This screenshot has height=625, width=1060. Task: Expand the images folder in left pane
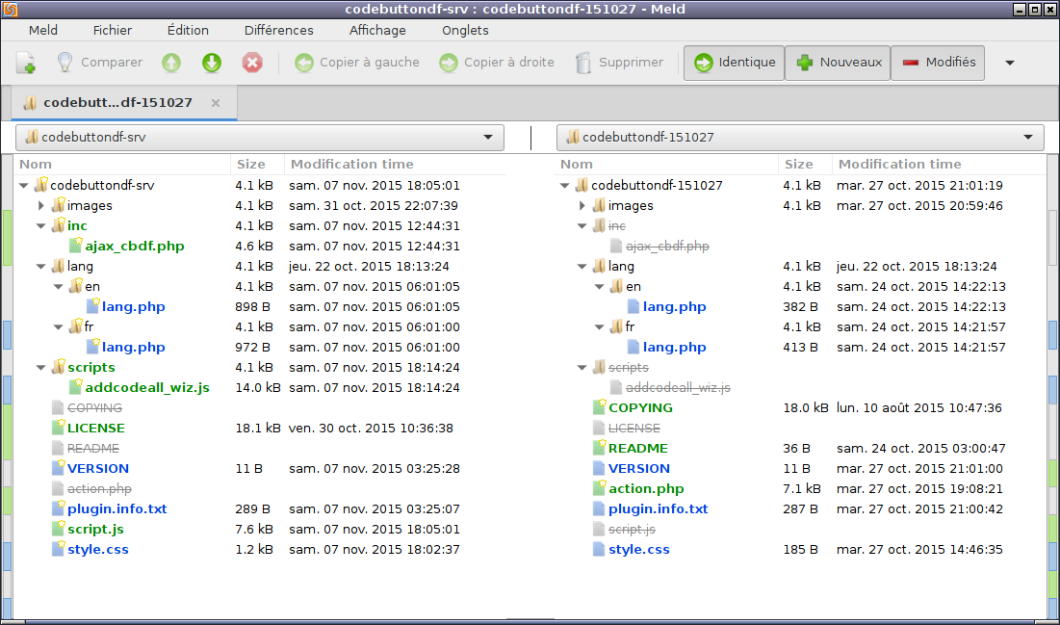tap(40, 205)
